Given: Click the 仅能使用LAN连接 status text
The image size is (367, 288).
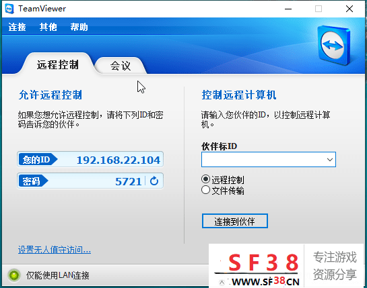Looking at the screenshot, I should click(58, 275).
